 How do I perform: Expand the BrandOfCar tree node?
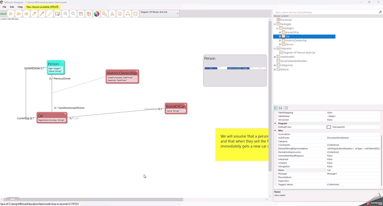[x=280, y=33]
